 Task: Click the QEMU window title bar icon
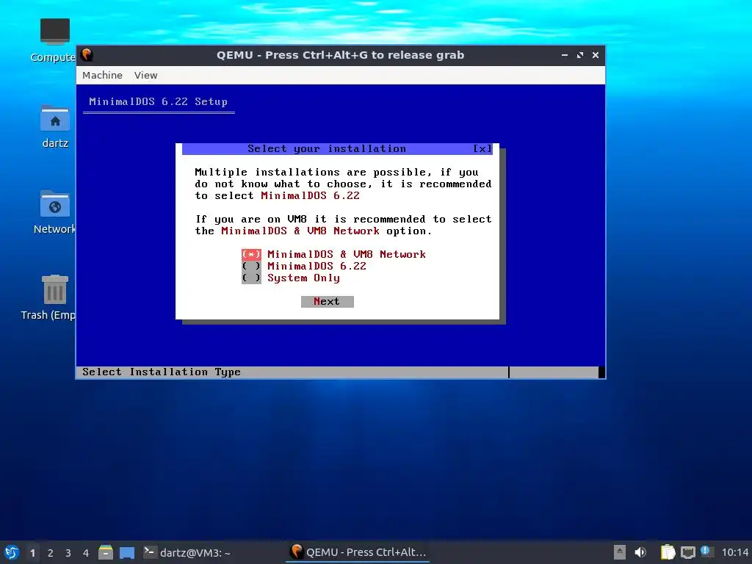(x=87, y=54)
